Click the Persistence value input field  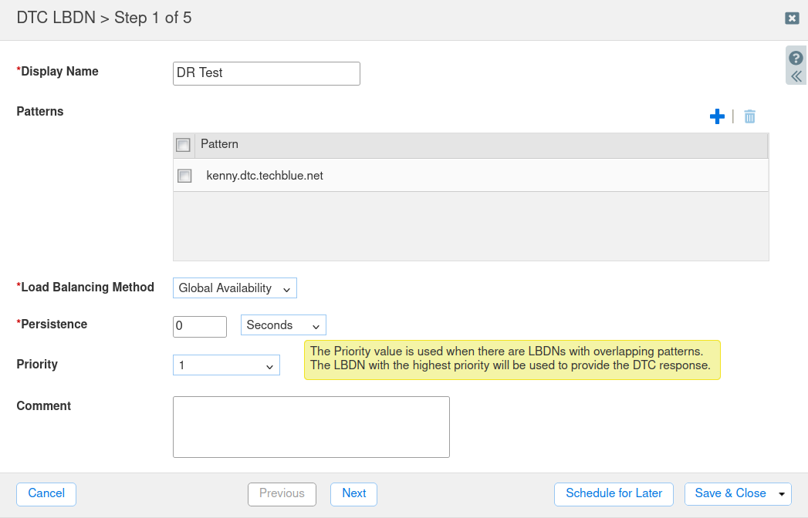(199, 326)
